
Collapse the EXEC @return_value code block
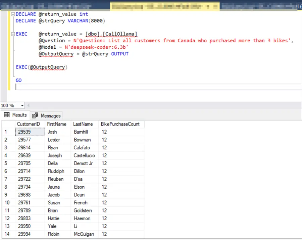pos(13,34)
